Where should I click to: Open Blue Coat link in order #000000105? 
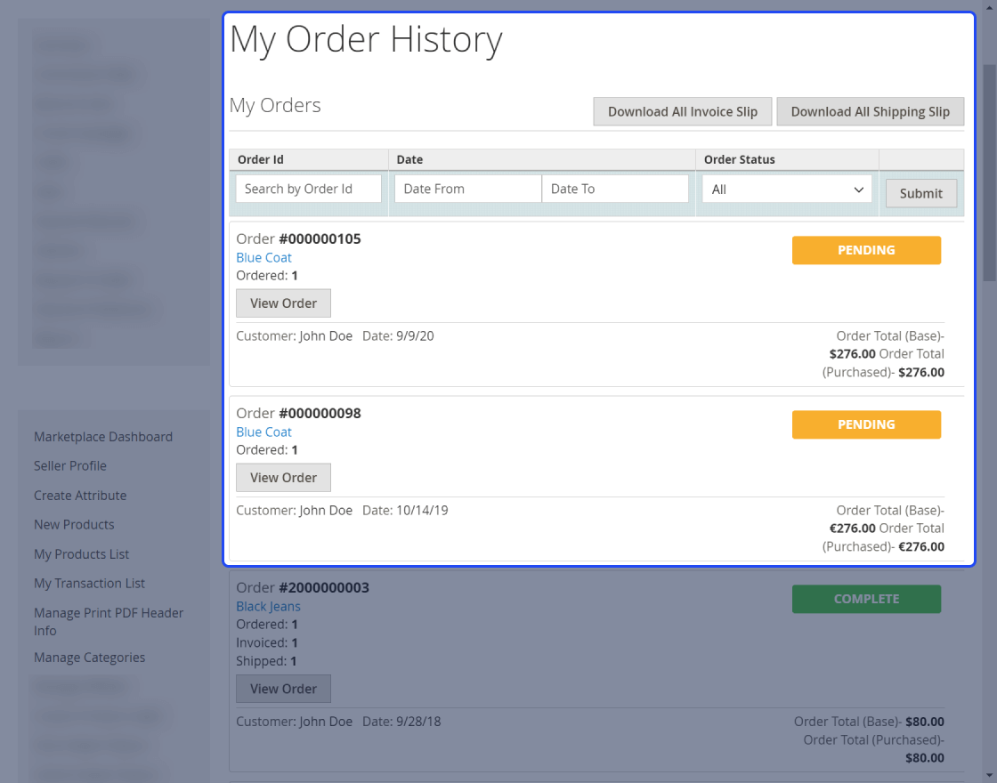coord(263,257)
